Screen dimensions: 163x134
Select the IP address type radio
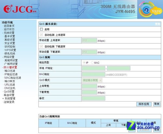[x=84, y=63]
